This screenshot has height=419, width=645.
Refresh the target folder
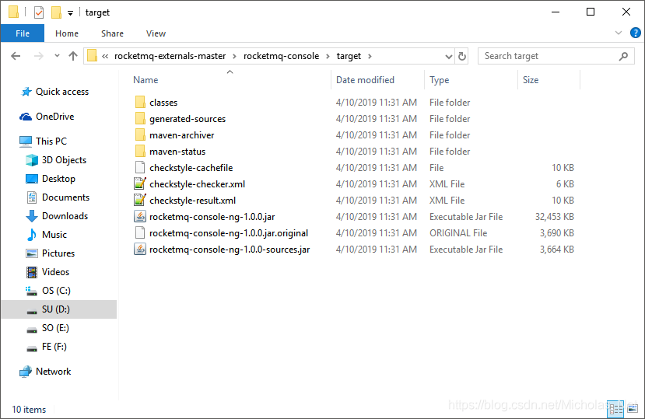pyautogui.click(x=462, y=56)
